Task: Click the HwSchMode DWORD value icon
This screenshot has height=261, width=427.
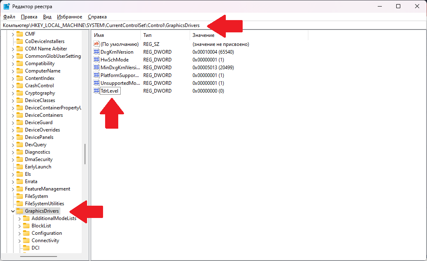Action: tap(96, 60)
